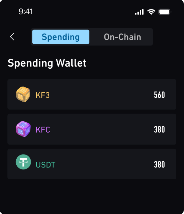Switch to the On-Chain tab
The height and width of the screenshot is (214, 184).
click(122, 37)
